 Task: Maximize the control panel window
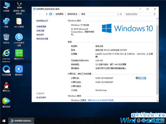(148, 9)
